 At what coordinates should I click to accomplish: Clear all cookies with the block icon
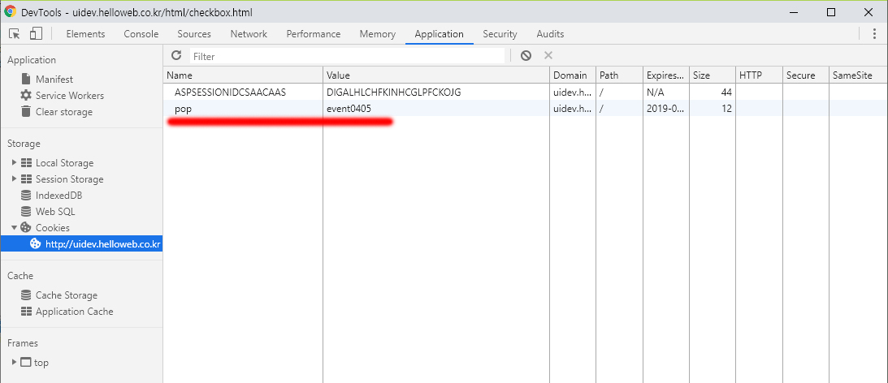[x=526, y=55]
